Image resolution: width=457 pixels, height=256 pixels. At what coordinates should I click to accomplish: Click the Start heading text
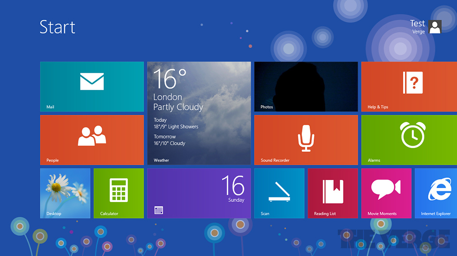pyautogui.click(x=57, y=27)
